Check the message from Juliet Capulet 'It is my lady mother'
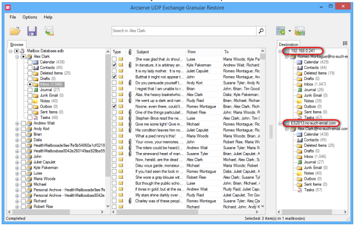Viewport: 356px width, 227px height. [x=114, y=71]
